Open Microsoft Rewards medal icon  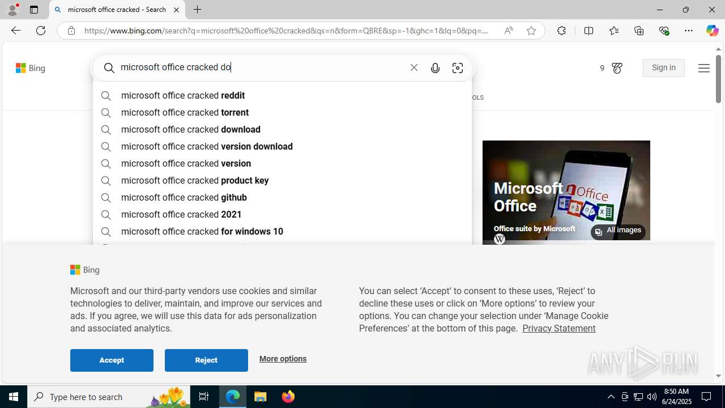617,68
